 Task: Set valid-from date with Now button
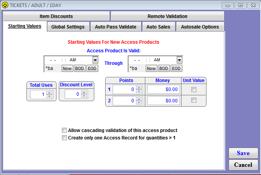point(67,68)
